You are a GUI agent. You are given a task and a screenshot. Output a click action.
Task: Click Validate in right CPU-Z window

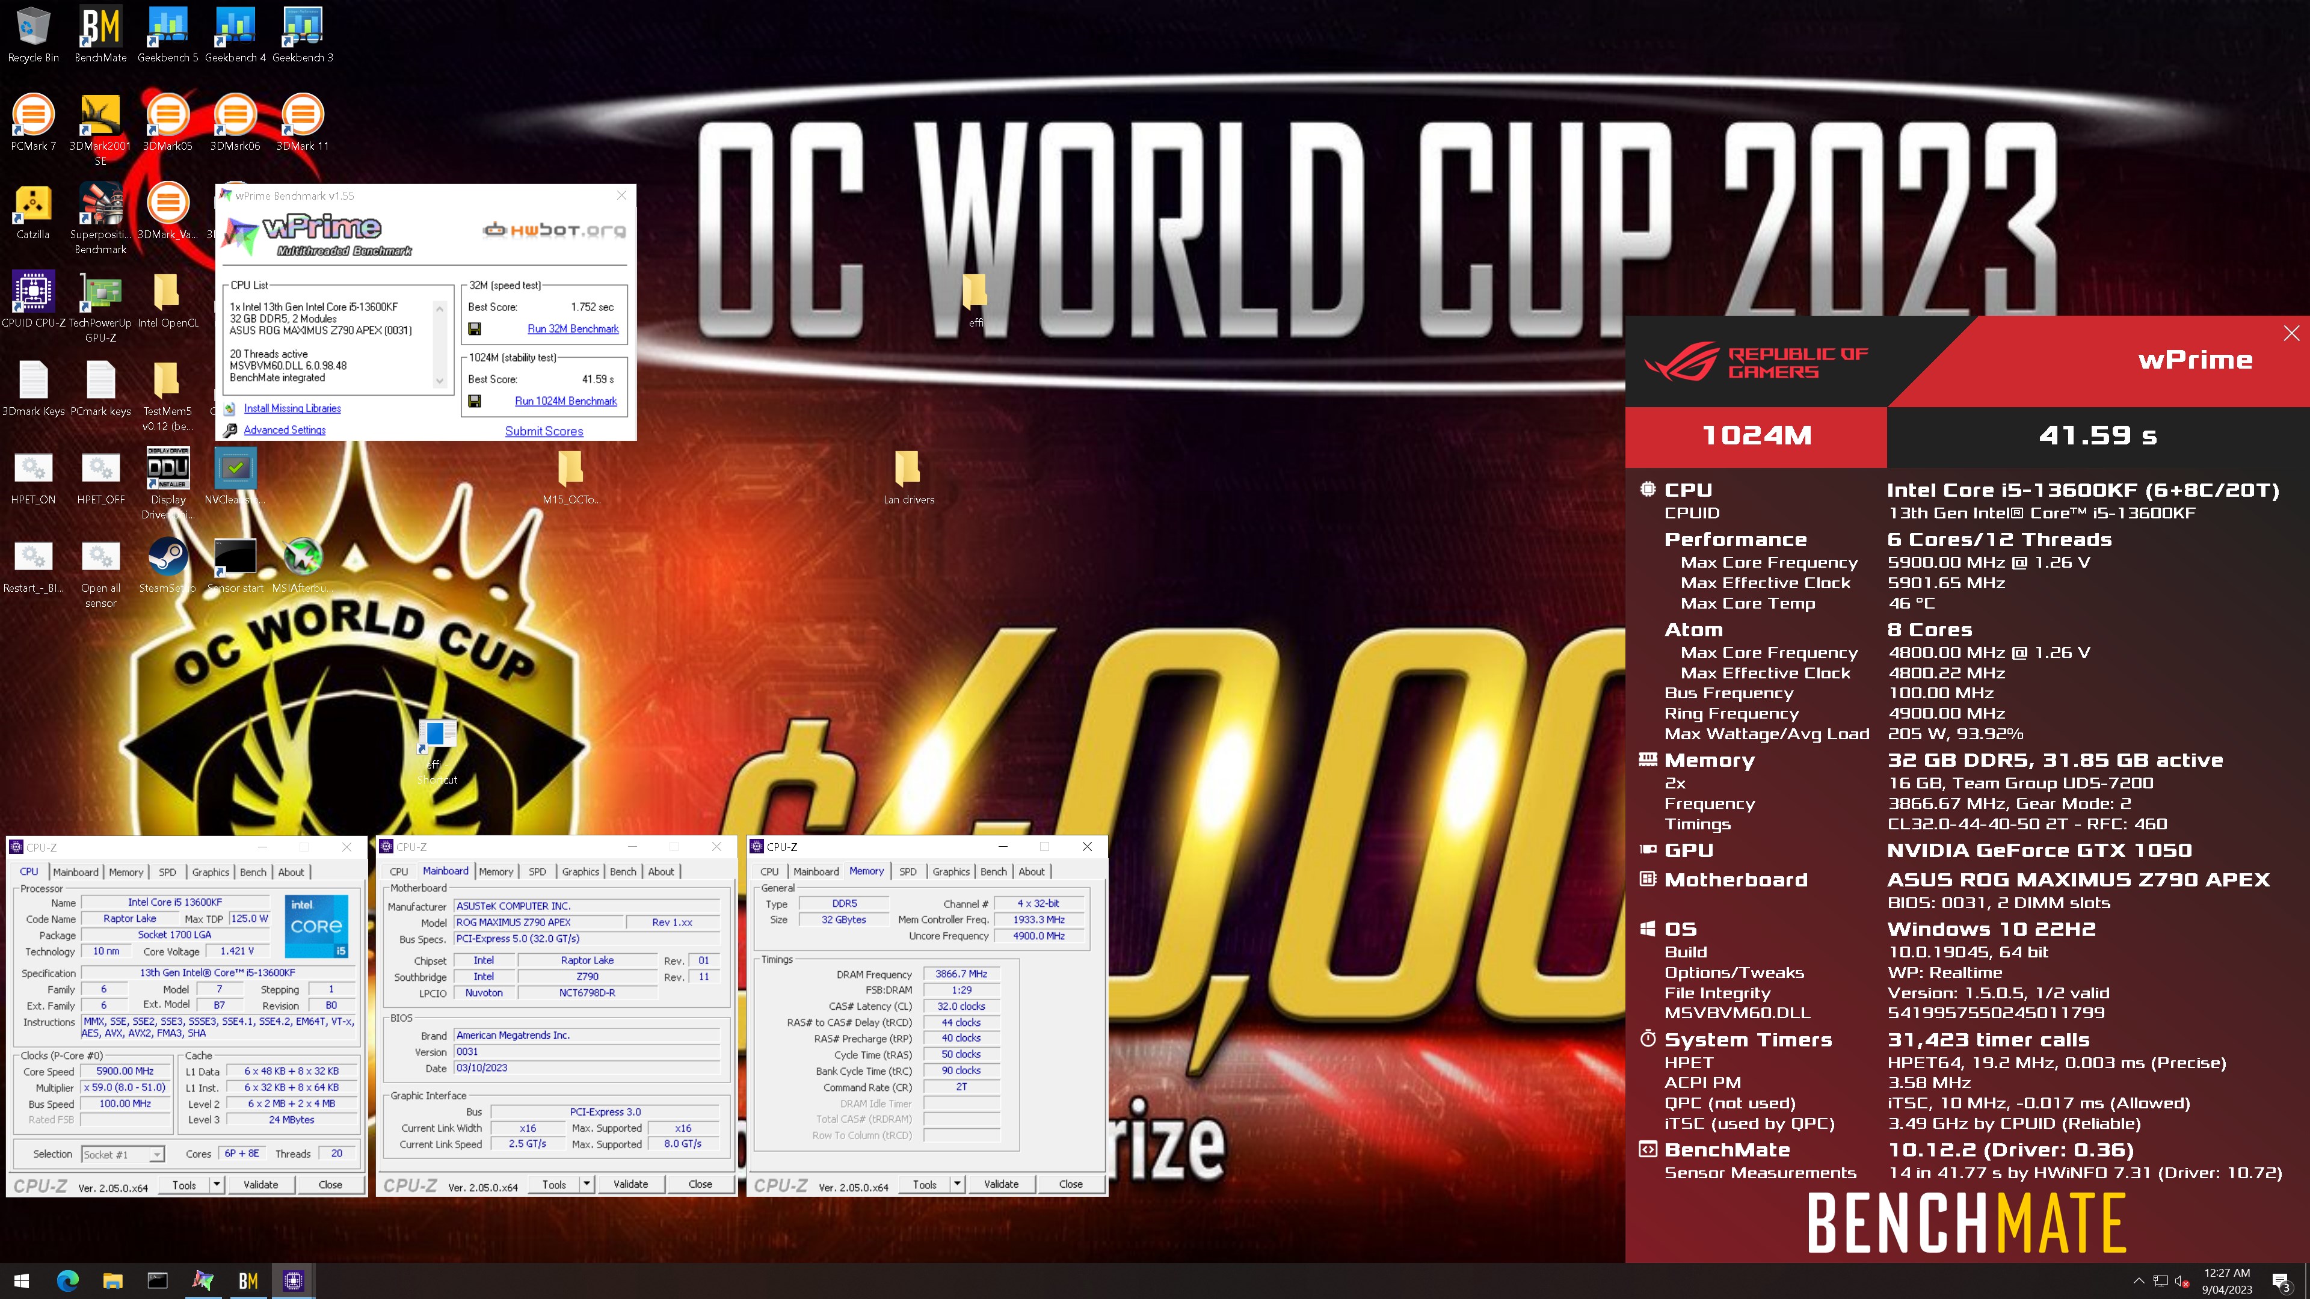point(1001,1184)
